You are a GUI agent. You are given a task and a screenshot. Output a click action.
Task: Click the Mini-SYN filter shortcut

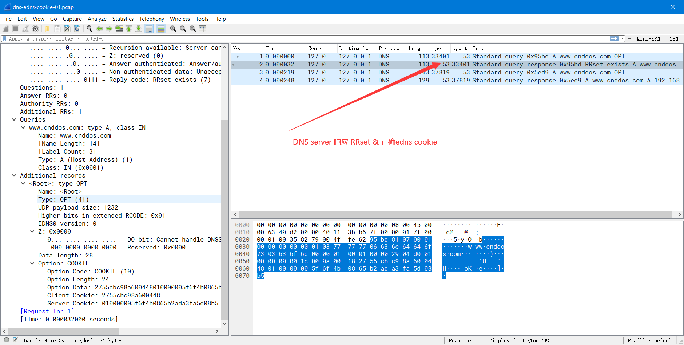point(648,38)
